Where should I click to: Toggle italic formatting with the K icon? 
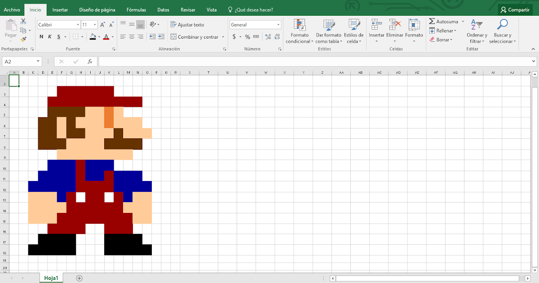tap(49, 36)
